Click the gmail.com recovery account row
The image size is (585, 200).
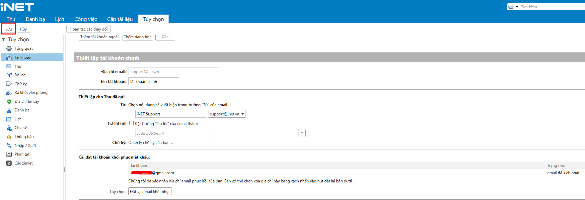(357, 173)
